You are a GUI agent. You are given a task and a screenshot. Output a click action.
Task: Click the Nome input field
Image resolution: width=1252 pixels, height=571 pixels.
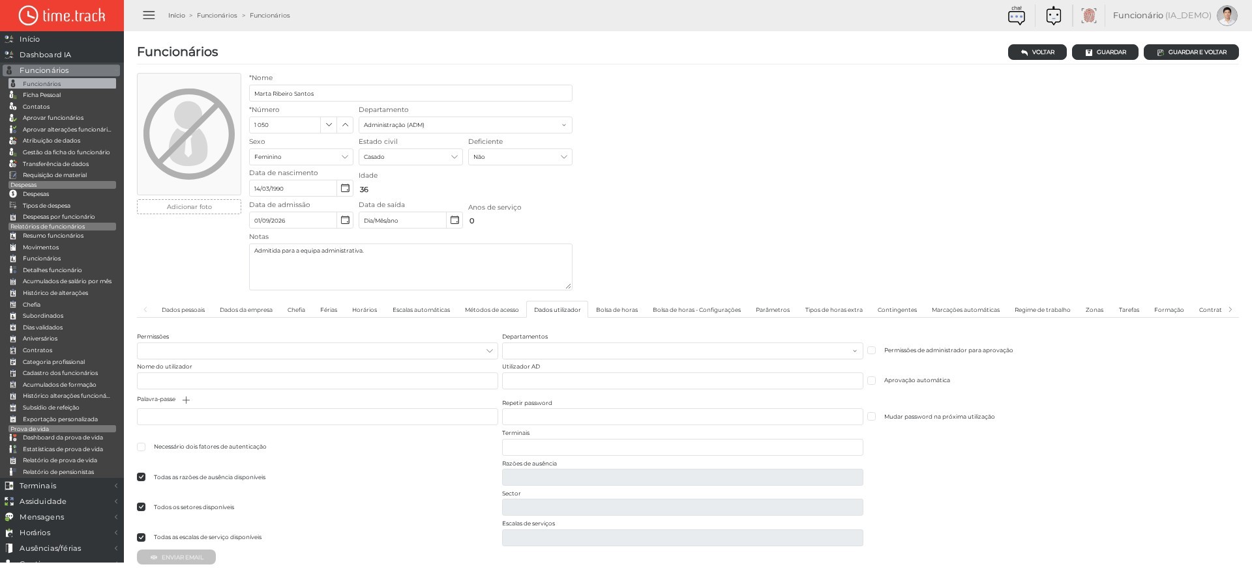click(411, 93)
